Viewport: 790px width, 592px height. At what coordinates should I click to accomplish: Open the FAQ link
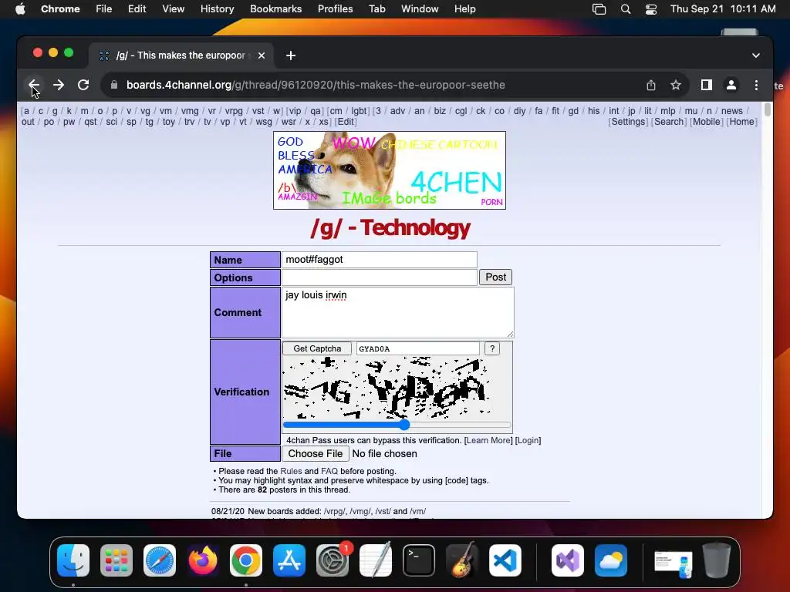[329, 471]
